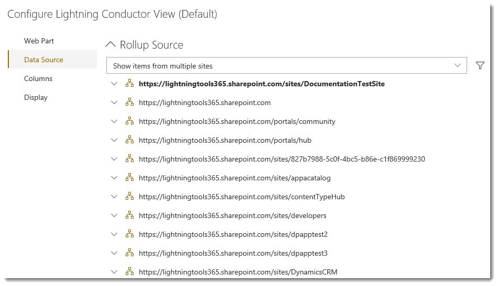Click site icon beside sites/827b7988 GUID URL
The height and width of the screenshot is (286, 498).
click(x=129, y=158)
